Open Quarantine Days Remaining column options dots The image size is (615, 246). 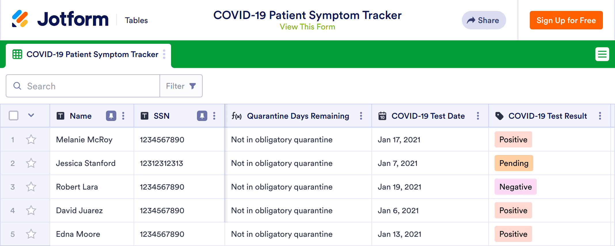pos(361,116)
